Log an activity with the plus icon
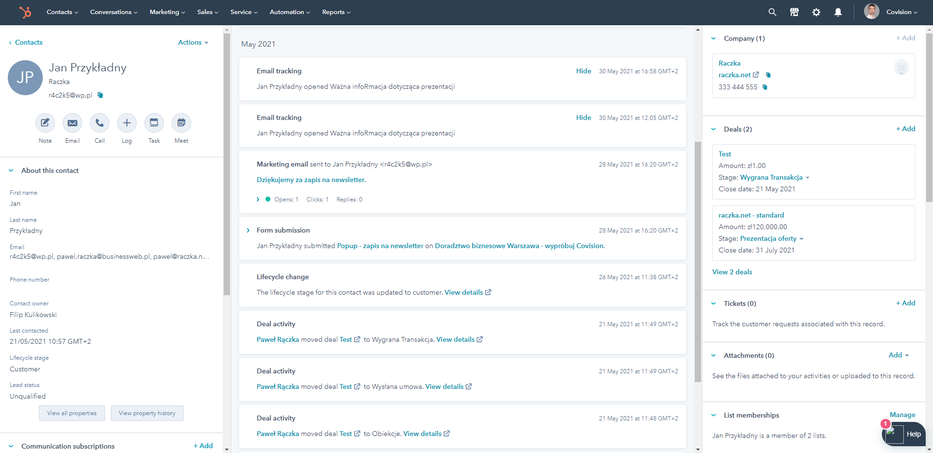The width and height of the screenshot is (933, 453). [127, 123]
